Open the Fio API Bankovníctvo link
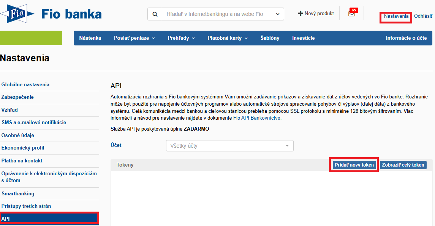435x226 pixels. point(257,118)
